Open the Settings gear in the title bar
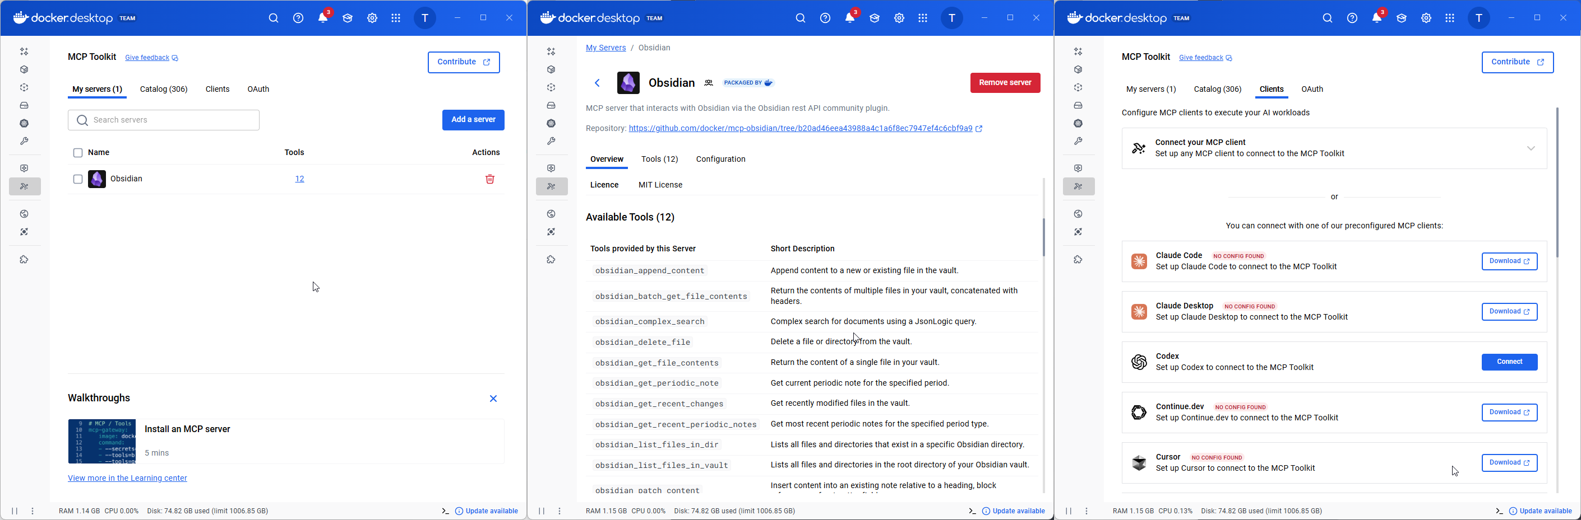Screen dimensions: 1581x520 [x=372, y=18]
